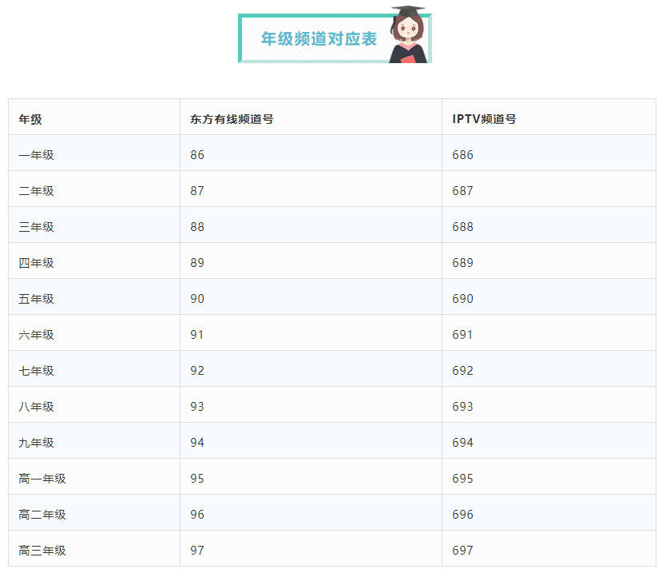Select IPTV channel number 692
The width and height of the screenshot is (670, 581).
tap(462, 371)
